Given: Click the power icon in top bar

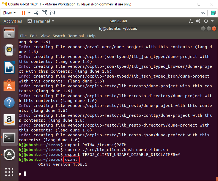Looking at the screenshot, I should (206, 21).
